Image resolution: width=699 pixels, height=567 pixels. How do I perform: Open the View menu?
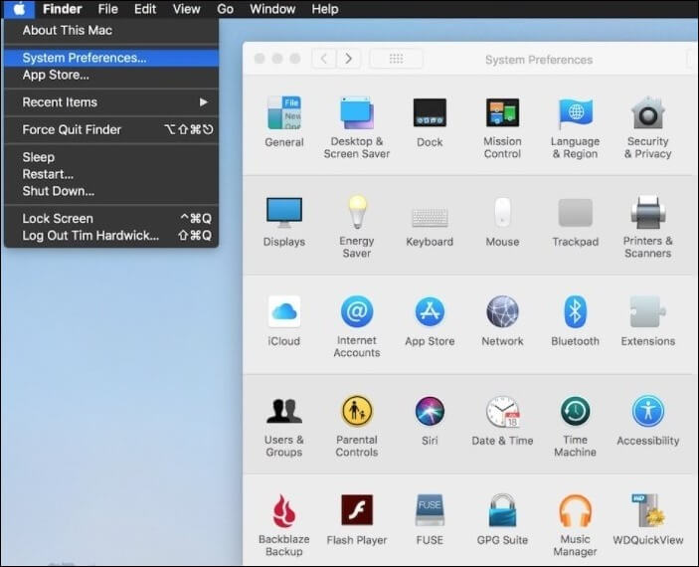click(186, 9)
